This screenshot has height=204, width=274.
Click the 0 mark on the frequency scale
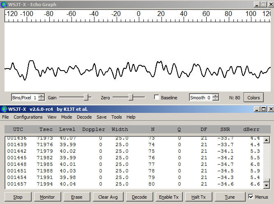coord(138,14)
